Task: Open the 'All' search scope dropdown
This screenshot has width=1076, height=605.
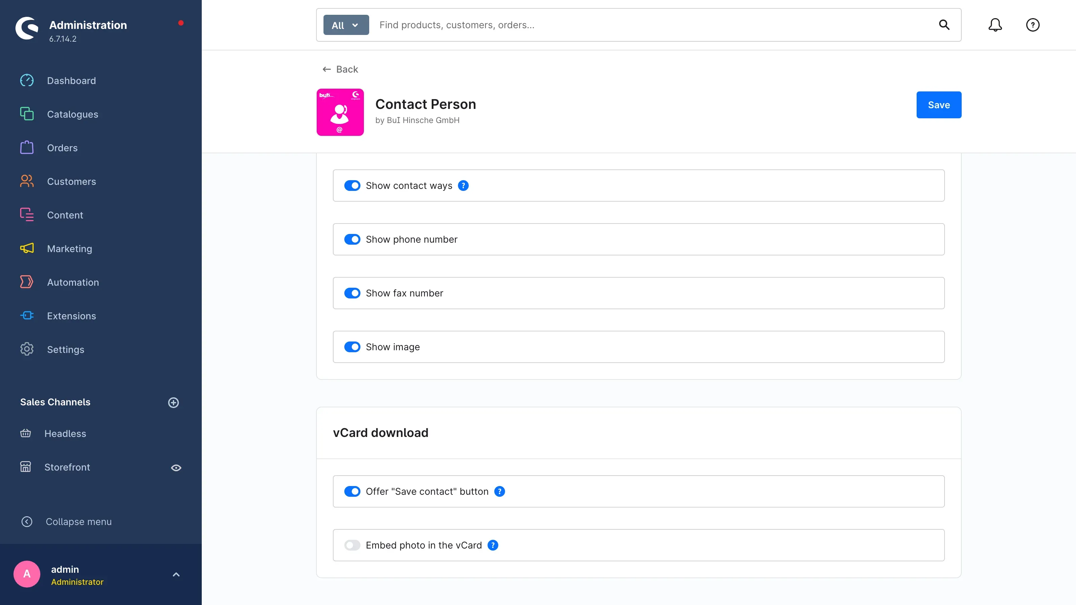Action: click(x=346, y=25)
